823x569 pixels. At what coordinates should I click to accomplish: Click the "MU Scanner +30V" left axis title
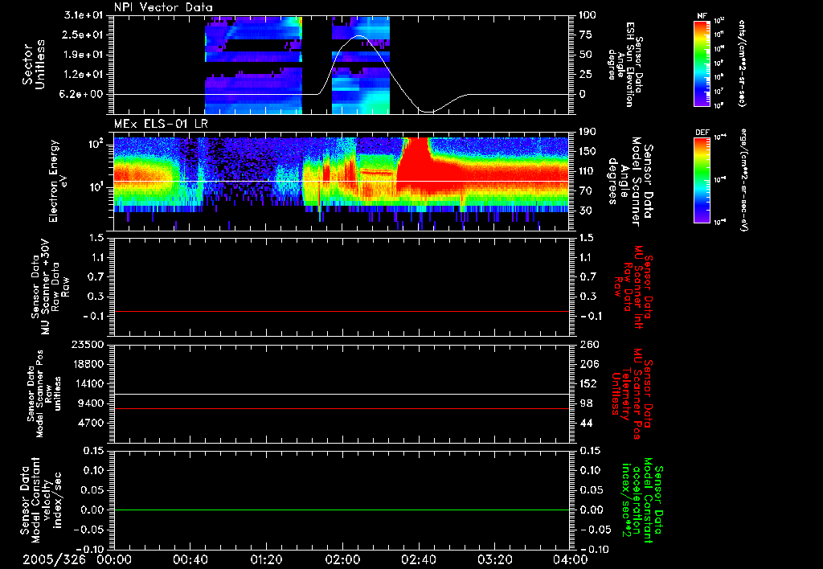[49, 288]
